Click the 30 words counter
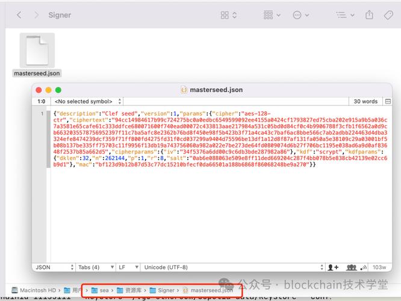401x301 pixels. click(365, 102)
